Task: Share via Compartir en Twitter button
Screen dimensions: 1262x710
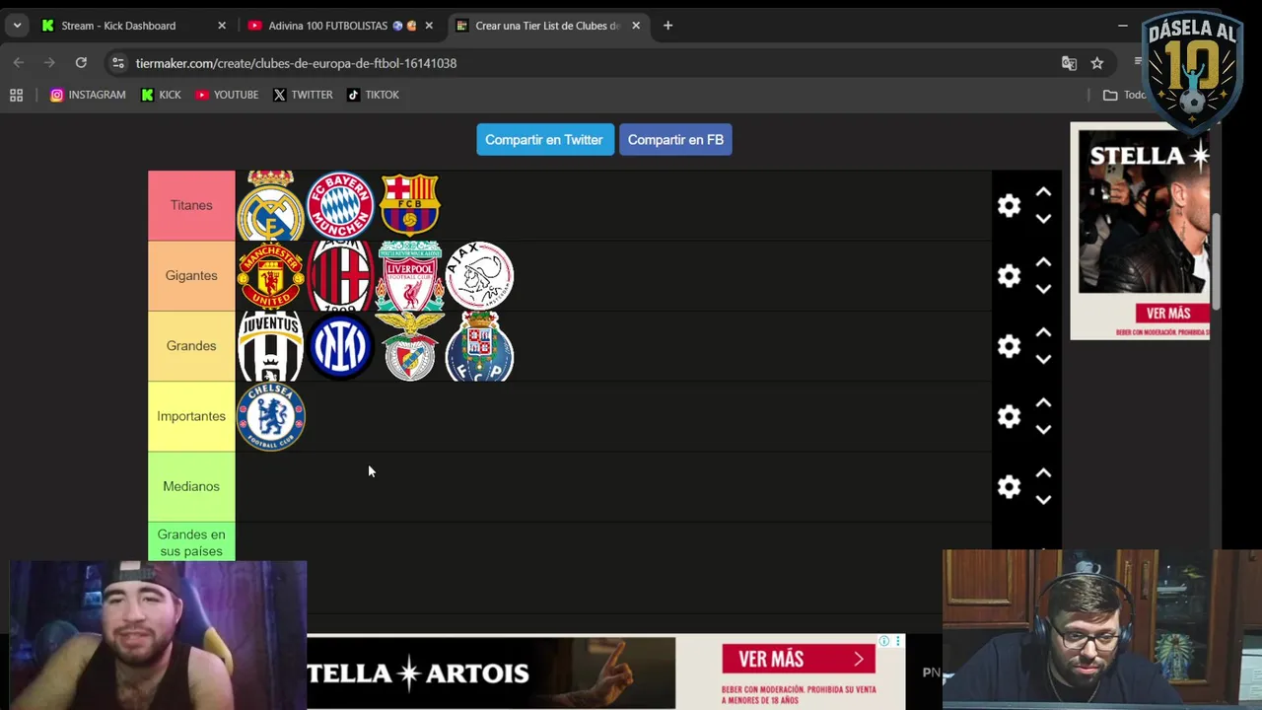Action: pos(544,139)
